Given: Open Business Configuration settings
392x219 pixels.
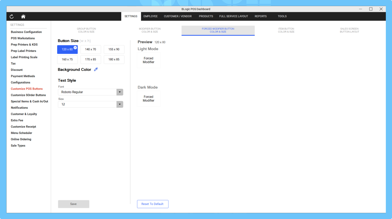Looking at the screenshot, I should [x=26, y=32].
